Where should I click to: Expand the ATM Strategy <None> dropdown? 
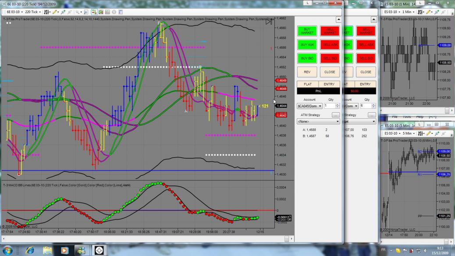coord(318,121)
